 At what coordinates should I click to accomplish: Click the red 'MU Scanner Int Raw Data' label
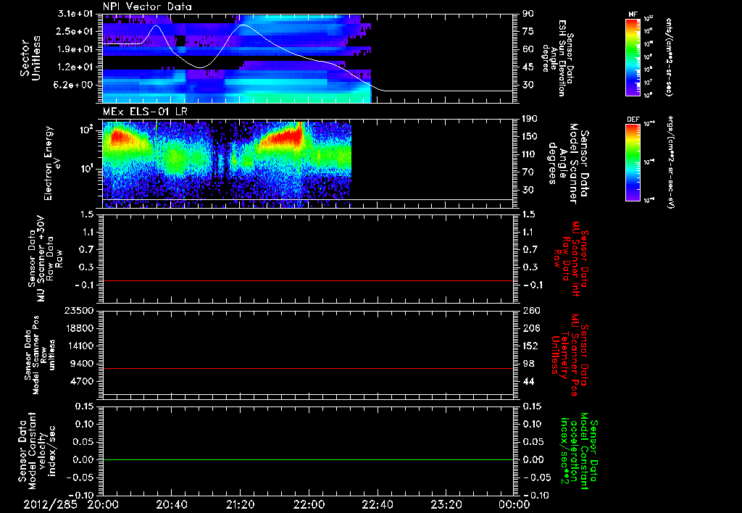pyautogui.click(x=571, y=259)
